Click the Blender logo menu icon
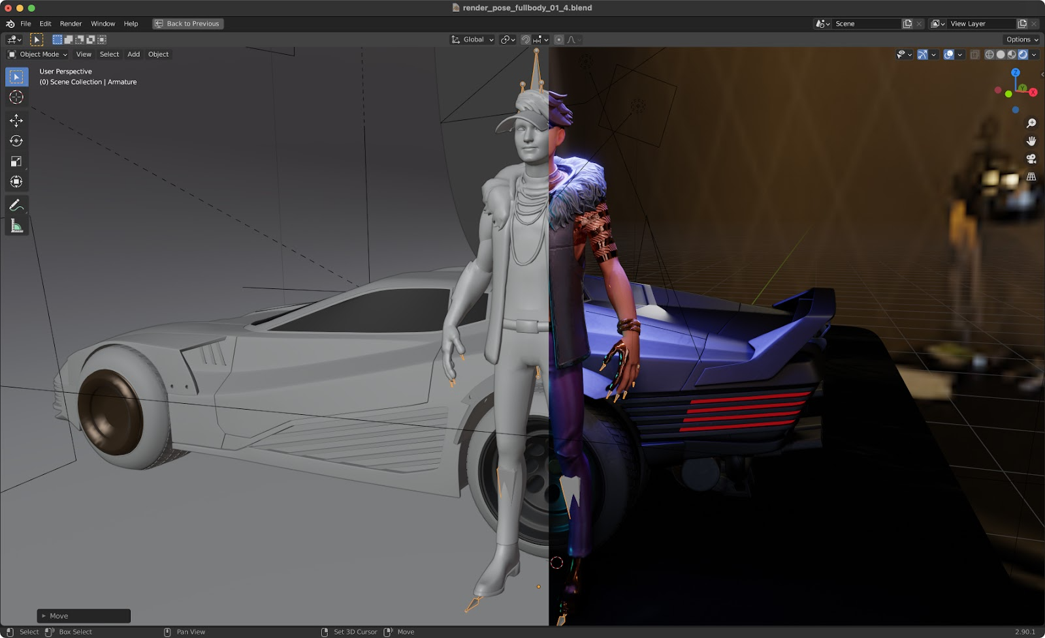This screenshot has height=638, width=1045. coord(10,23)
